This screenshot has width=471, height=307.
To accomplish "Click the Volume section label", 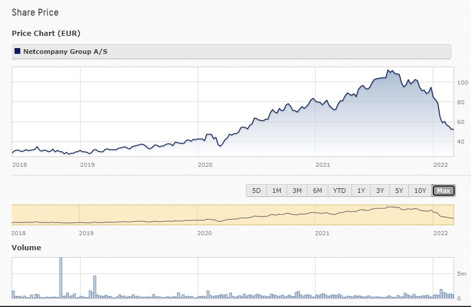I will (x=26, y=247).
